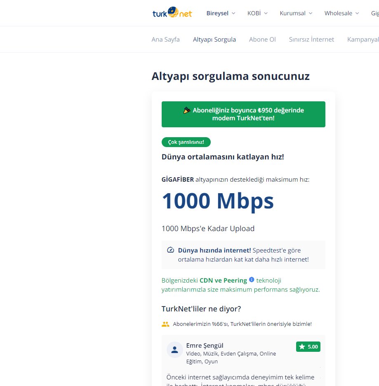
Task: Open the Abone Ol tab
Action: [x=262, y=40]
